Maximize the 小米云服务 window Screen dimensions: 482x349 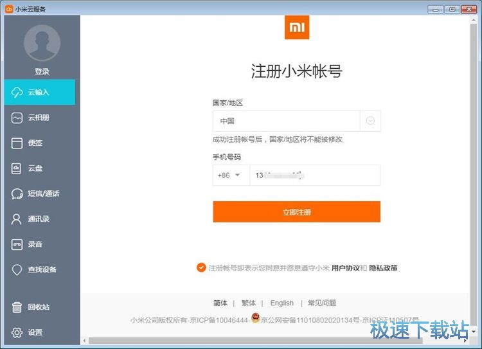coord(452,10)
